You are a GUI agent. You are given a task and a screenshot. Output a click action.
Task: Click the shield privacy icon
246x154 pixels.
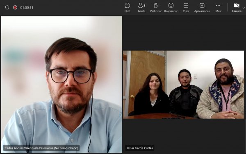(7, 7)
